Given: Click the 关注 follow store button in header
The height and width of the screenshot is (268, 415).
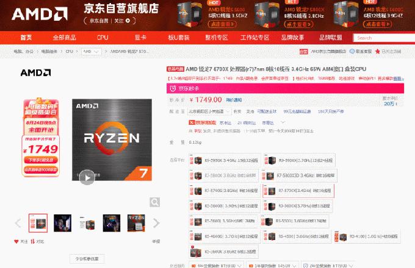Looking at the screenshot, I should coord(122,21).
